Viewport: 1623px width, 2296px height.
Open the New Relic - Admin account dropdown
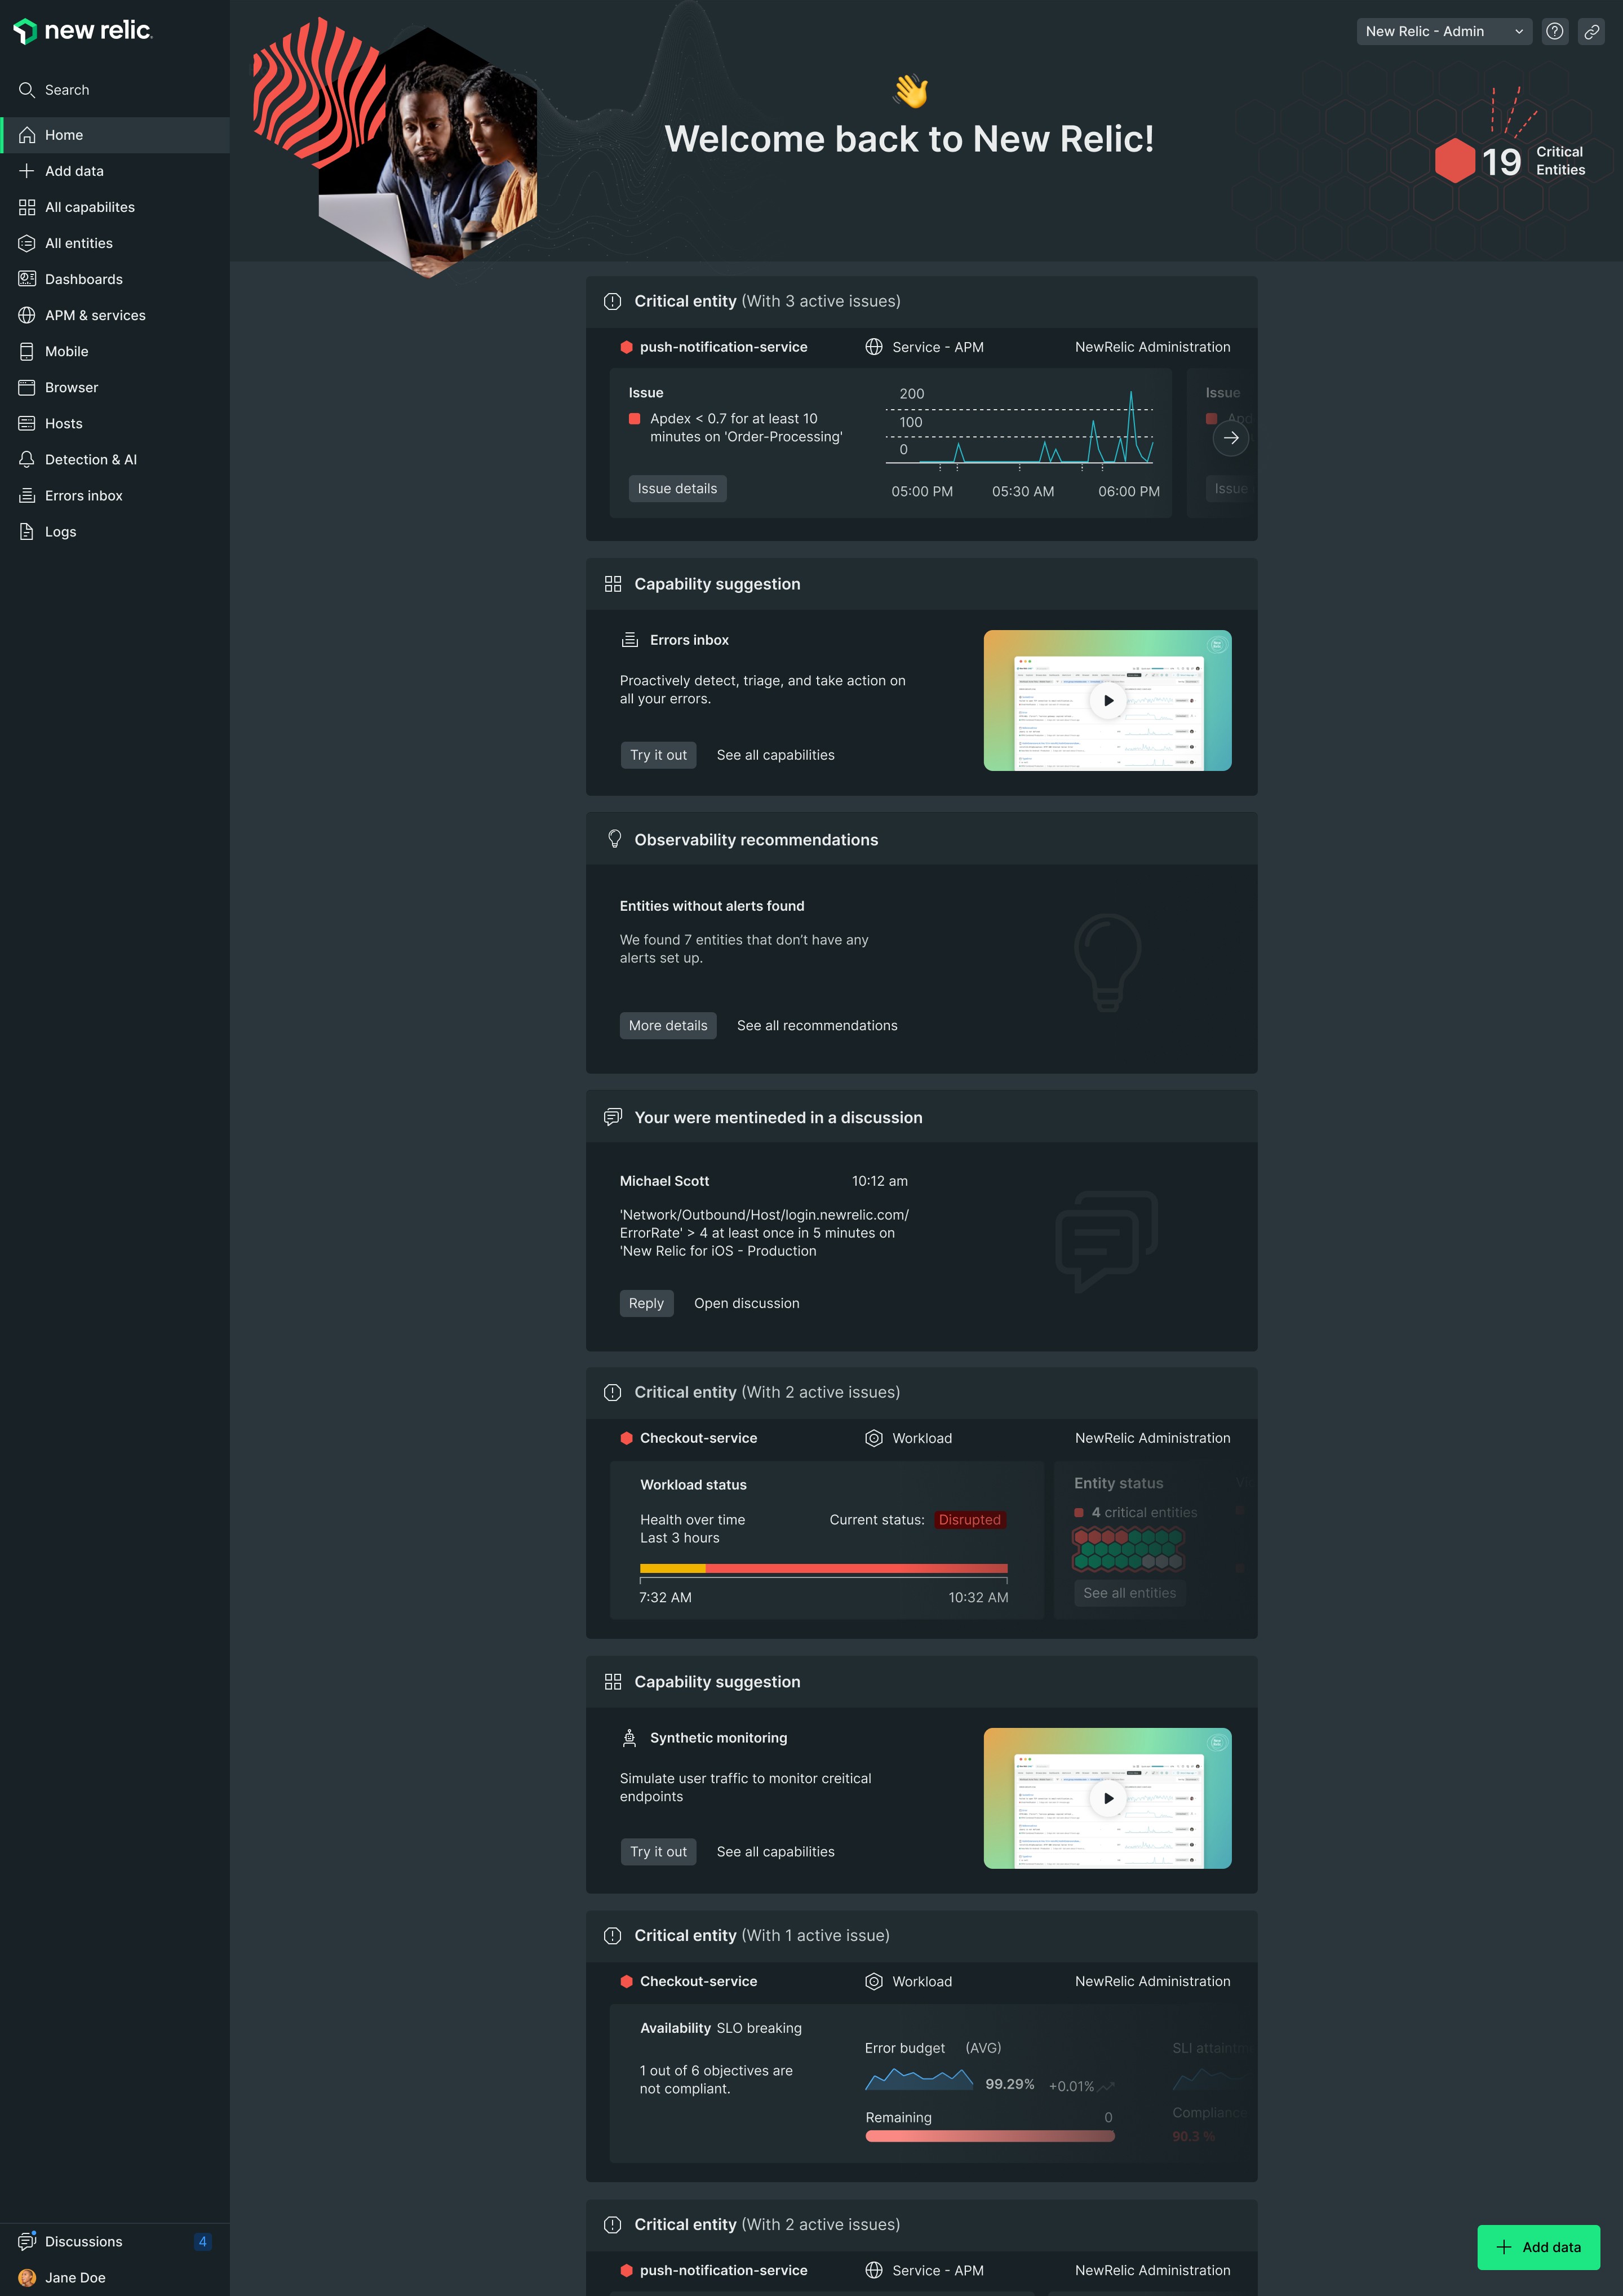click(x=1443, y=31)
